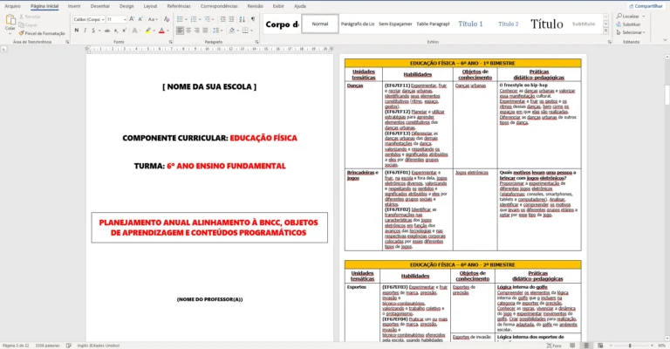
Task: Open the Parágrafo dialog launcher
Action: point(256,42)
